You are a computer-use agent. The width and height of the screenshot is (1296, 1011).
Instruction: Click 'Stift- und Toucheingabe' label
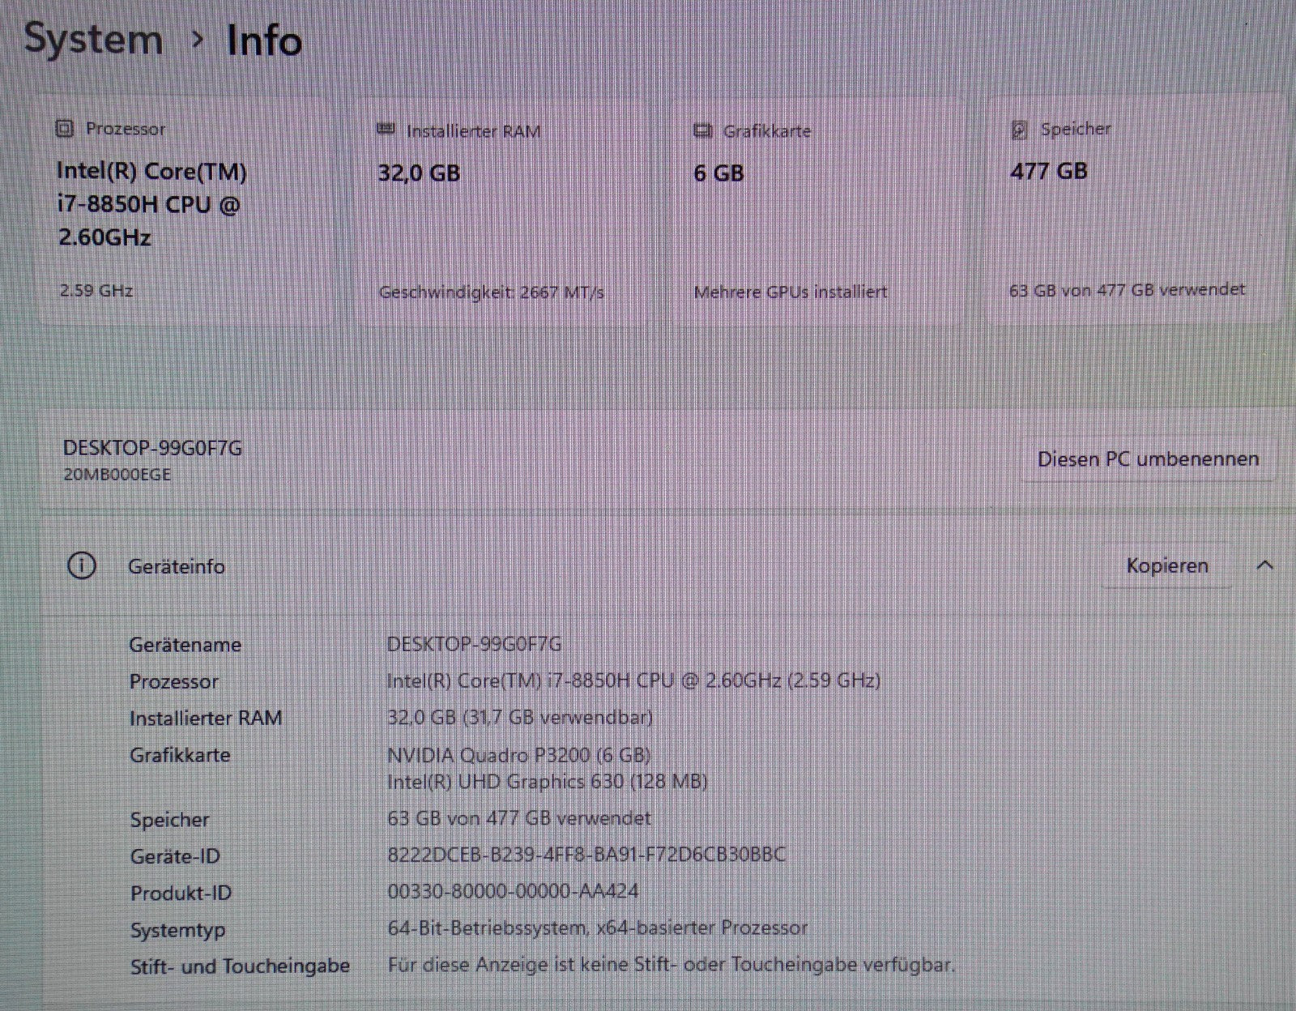point(240,966)
